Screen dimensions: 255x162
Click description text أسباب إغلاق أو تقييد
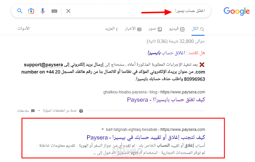pyautogui.click(x=121, y=149)
